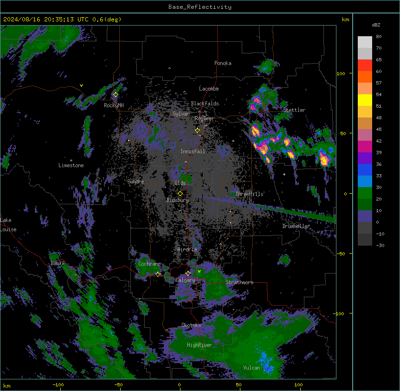Click the Sylvan label
400x391 pixels.
181,114
